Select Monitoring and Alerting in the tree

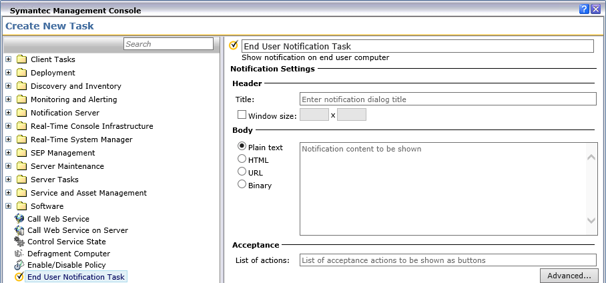(x=73, y=99)
